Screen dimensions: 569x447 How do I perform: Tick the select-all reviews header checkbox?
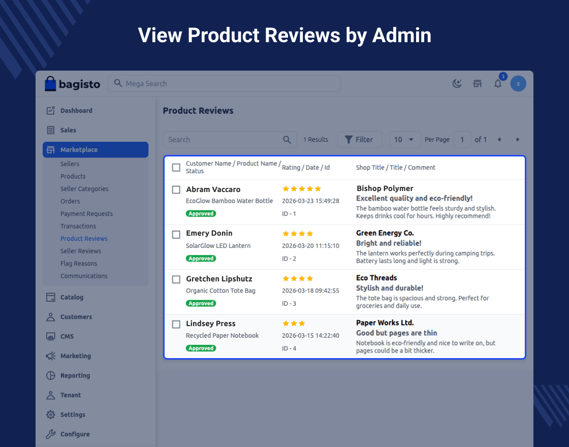pyautogui.click(x=176, y=168)
